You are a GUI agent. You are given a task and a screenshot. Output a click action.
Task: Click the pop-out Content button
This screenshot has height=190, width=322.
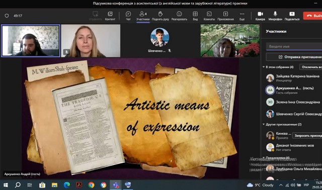pos(110,16)
